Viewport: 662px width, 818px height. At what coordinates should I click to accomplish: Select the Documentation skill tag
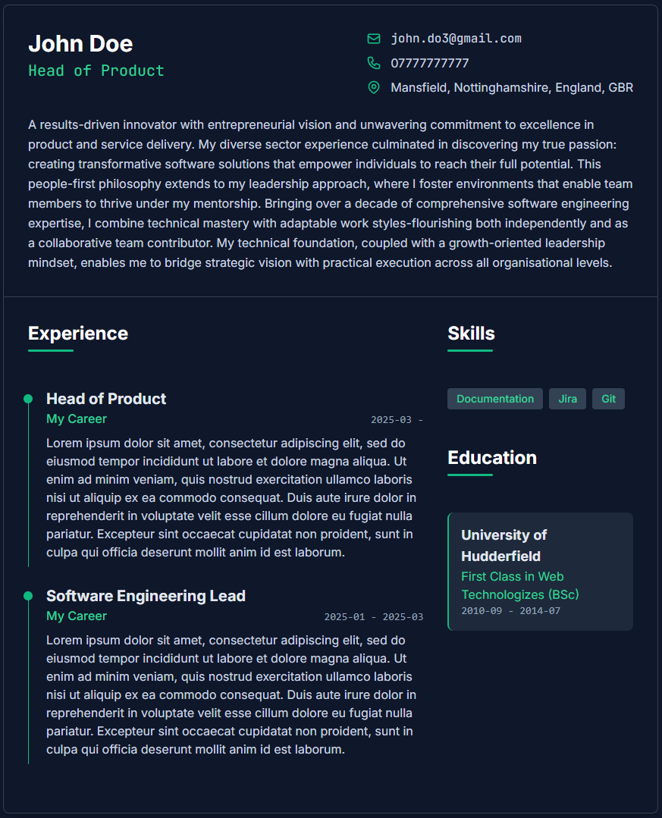coord(495,399)
